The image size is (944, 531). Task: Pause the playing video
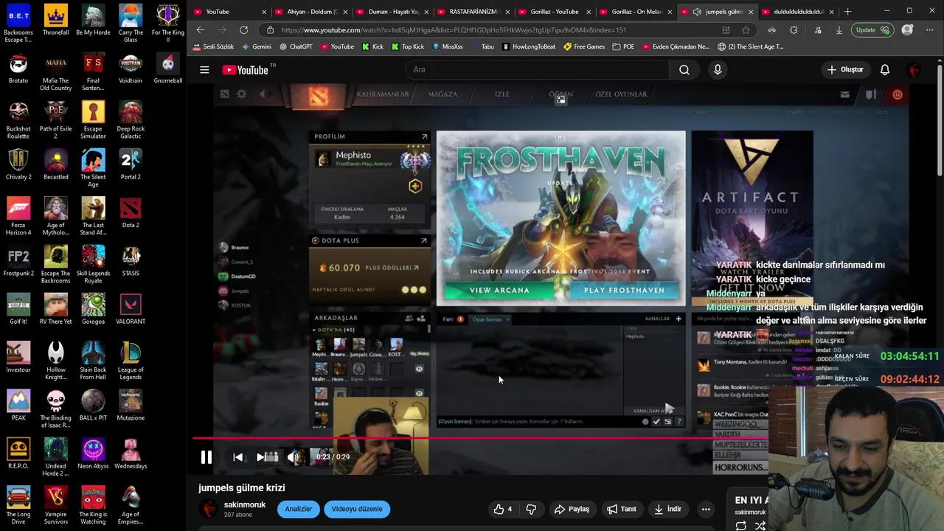(206, 457)
